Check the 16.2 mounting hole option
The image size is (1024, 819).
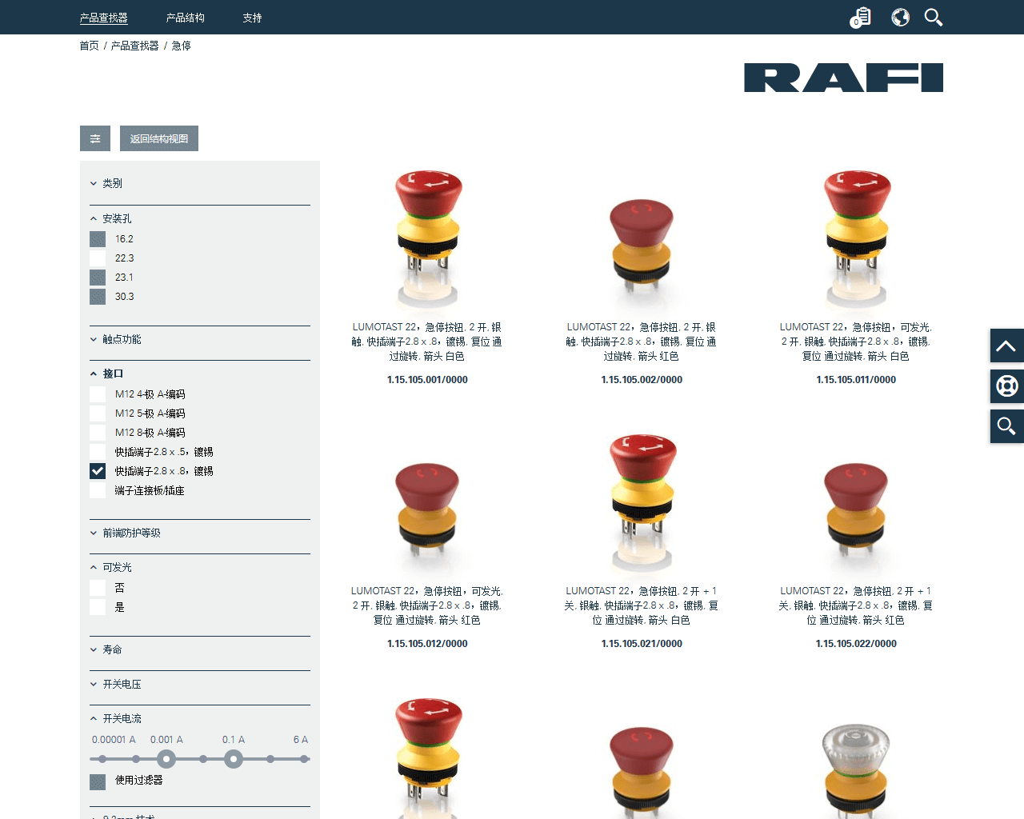(98, 239)
